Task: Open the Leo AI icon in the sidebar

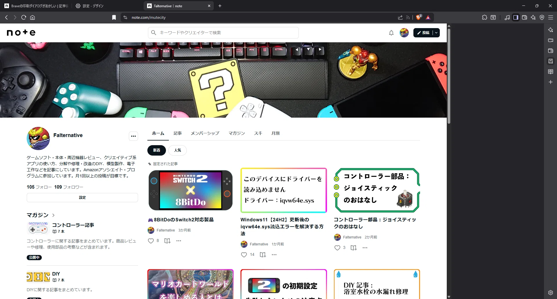Action: tap(551, 30)
